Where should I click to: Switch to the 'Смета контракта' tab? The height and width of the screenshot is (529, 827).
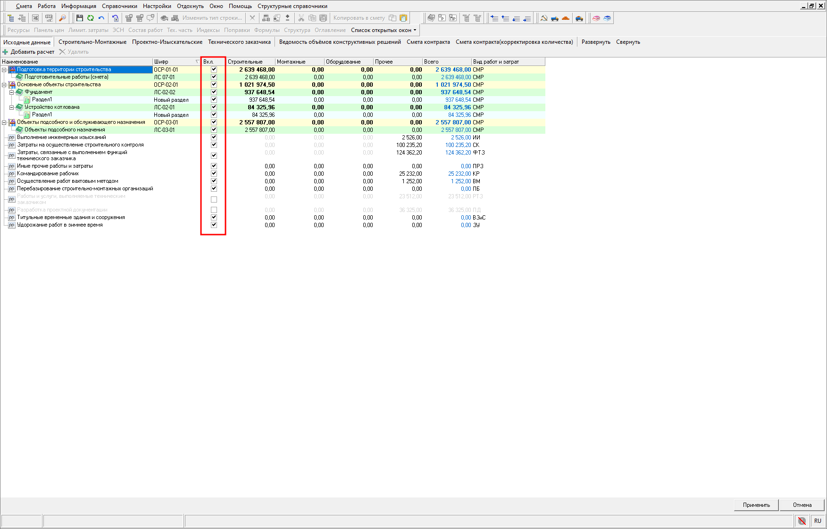428,42
